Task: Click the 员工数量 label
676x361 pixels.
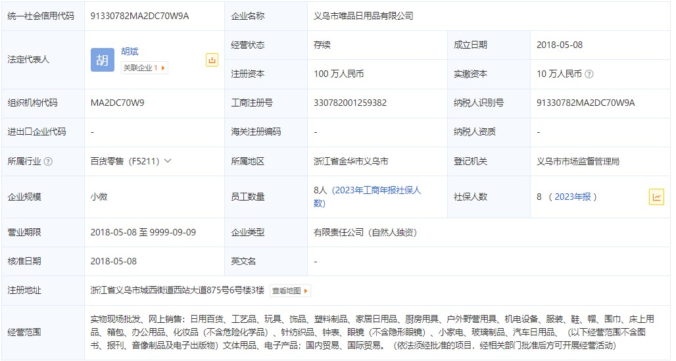Action: click(247, 197)
